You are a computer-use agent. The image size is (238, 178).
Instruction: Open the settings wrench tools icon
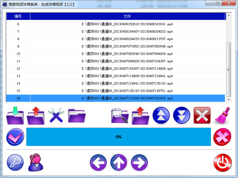56,115
